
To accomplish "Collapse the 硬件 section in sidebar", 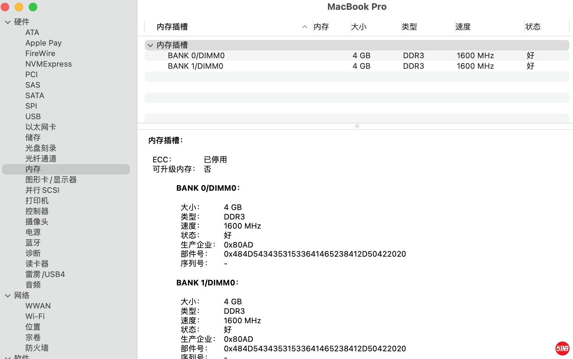I will pos(8,22).
